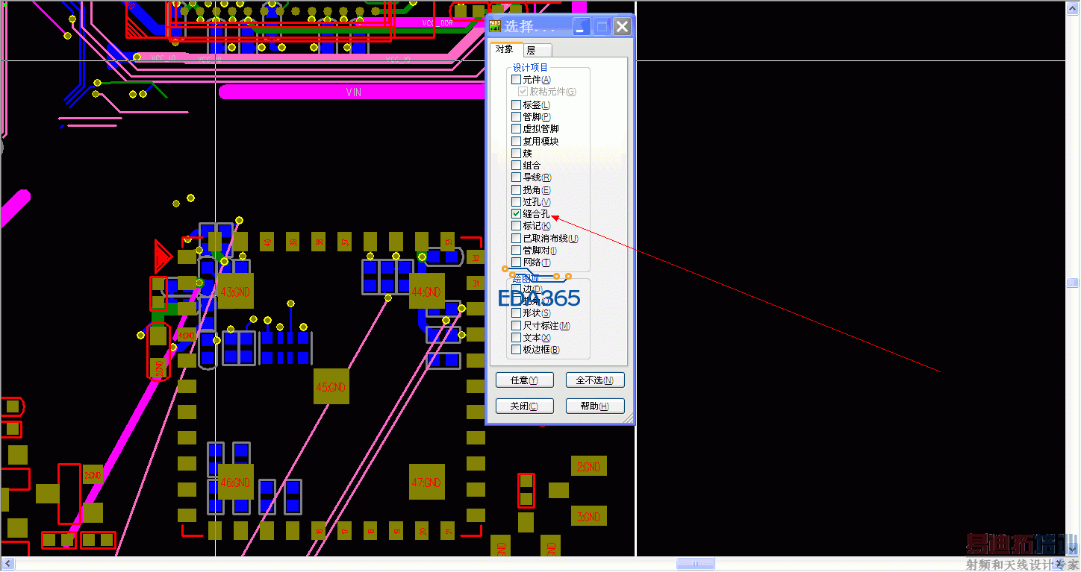Select the 3:GND pad
The height and width of the screenshot is (572, 1081).
click(x=588, y=516)
